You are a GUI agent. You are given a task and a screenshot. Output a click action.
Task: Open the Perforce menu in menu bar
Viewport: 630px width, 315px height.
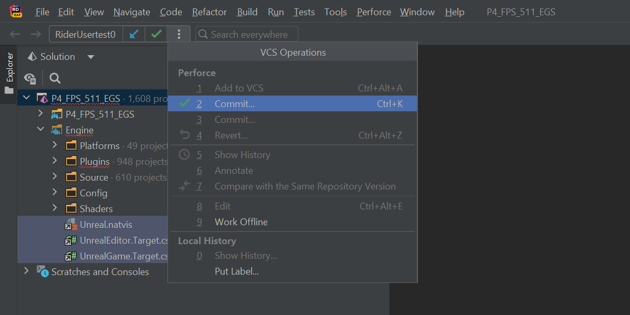click(374, 12)
